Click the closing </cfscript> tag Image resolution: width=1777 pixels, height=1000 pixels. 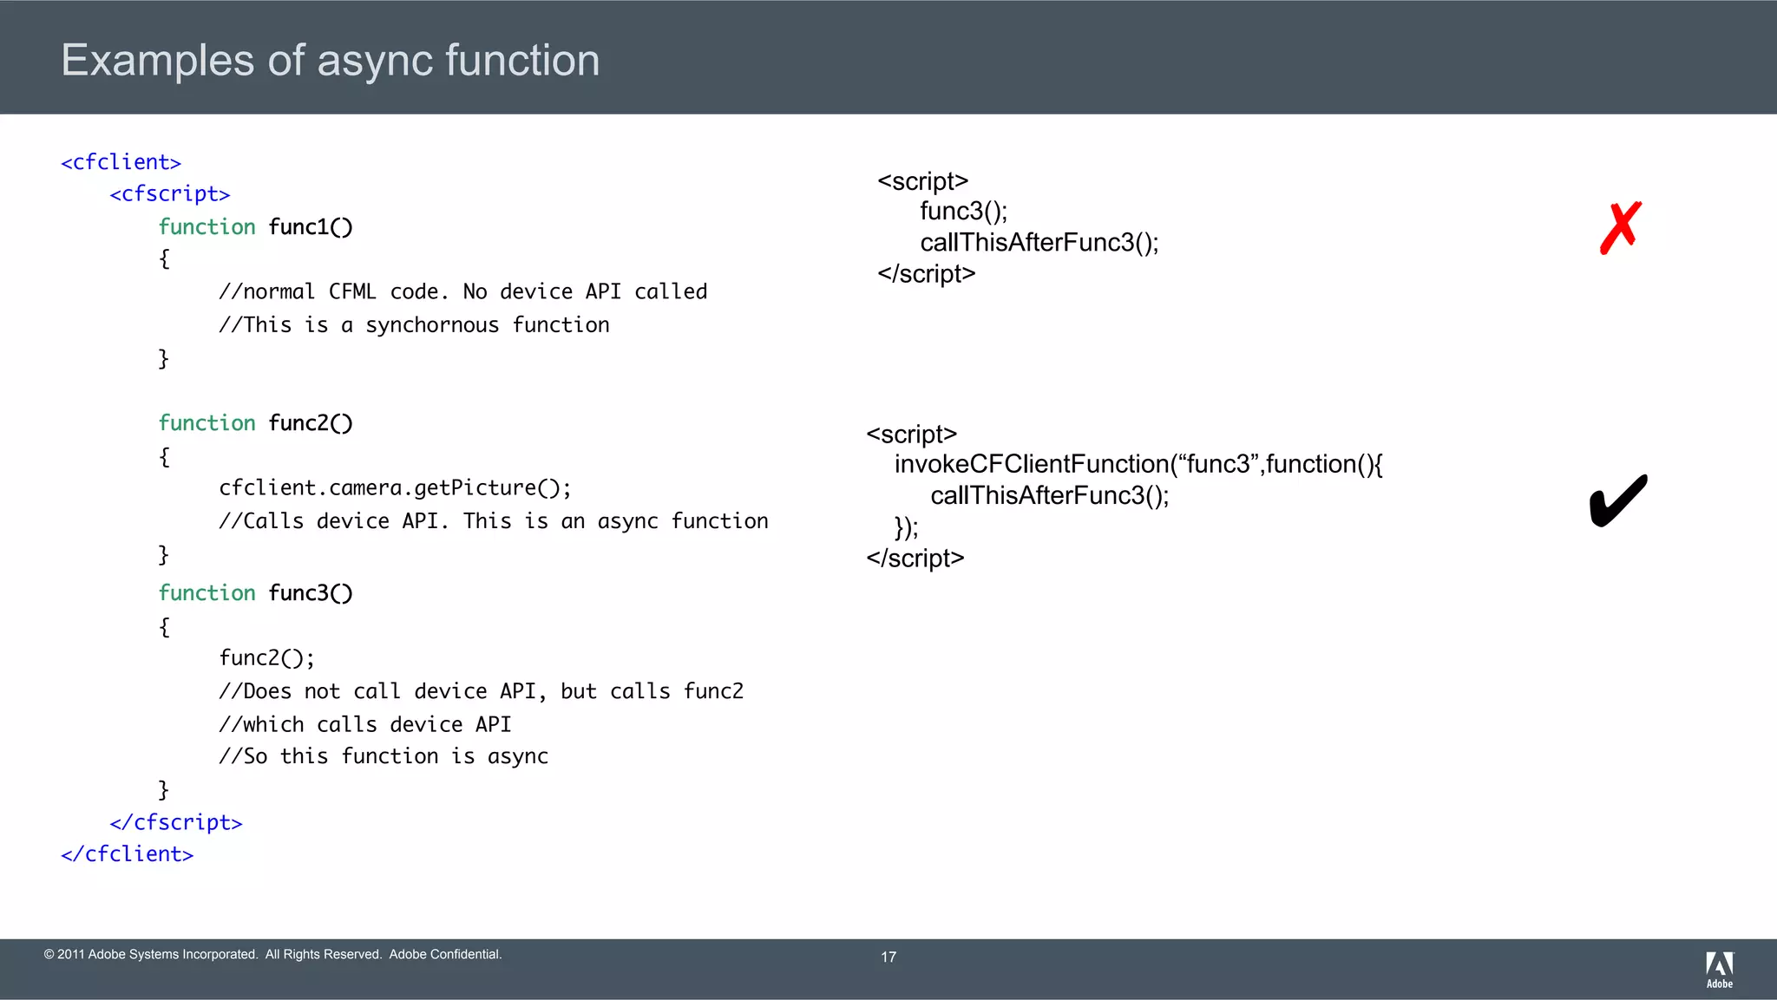click(x=175, y=822)
